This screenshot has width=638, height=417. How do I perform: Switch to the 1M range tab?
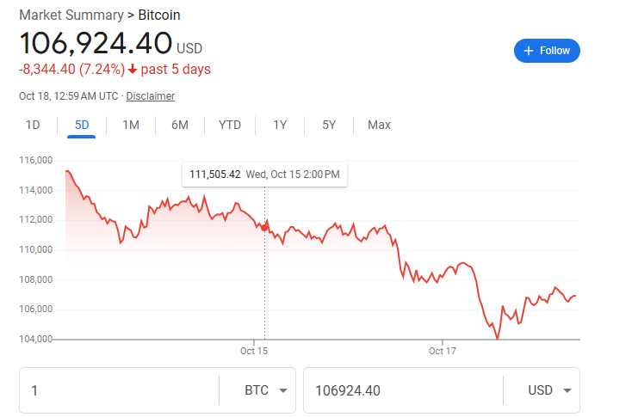click(x=131, y=125)
